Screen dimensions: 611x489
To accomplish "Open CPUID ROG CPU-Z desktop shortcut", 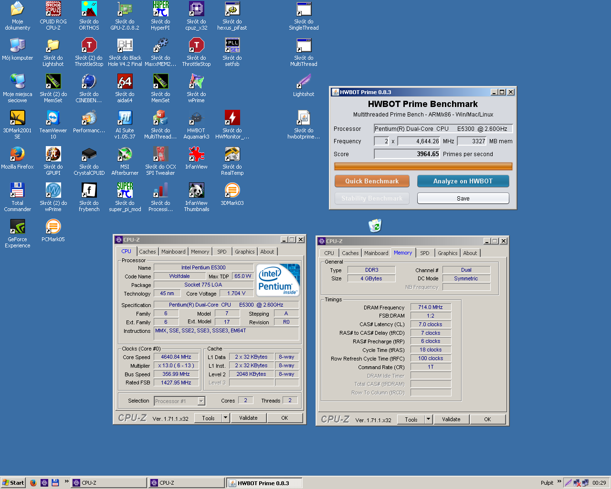I will tap(53, 16).
